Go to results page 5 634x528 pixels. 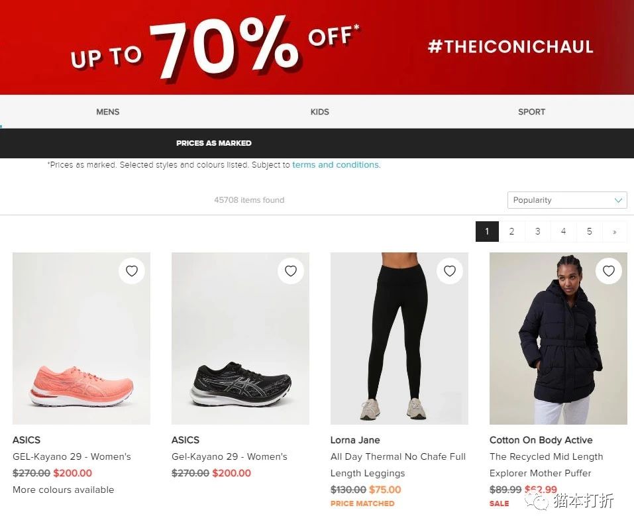coord(589,232)
